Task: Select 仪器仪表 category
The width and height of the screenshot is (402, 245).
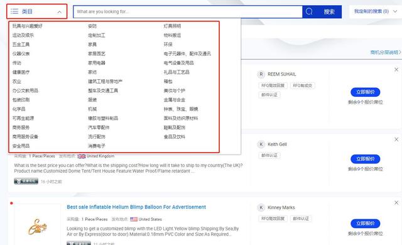Action: point(21,53)
